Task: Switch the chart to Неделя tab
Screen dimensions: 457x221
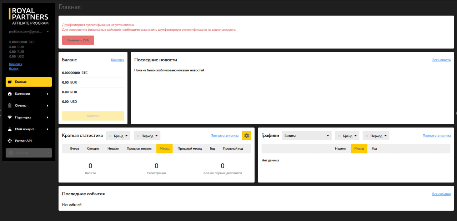Action: click(340, 149)
